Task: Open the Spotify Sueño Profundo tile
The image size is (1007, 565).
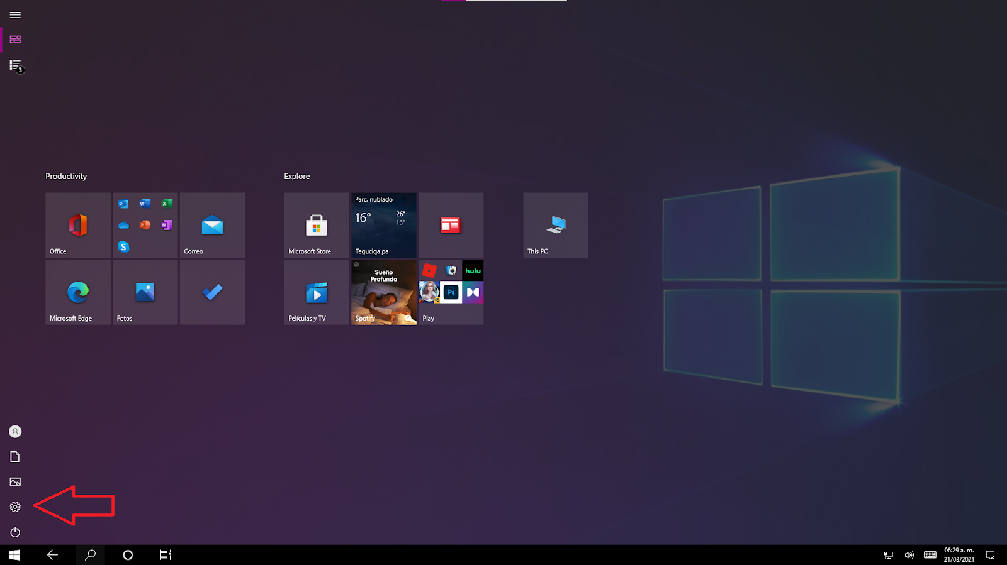Action: click(384, 292)
